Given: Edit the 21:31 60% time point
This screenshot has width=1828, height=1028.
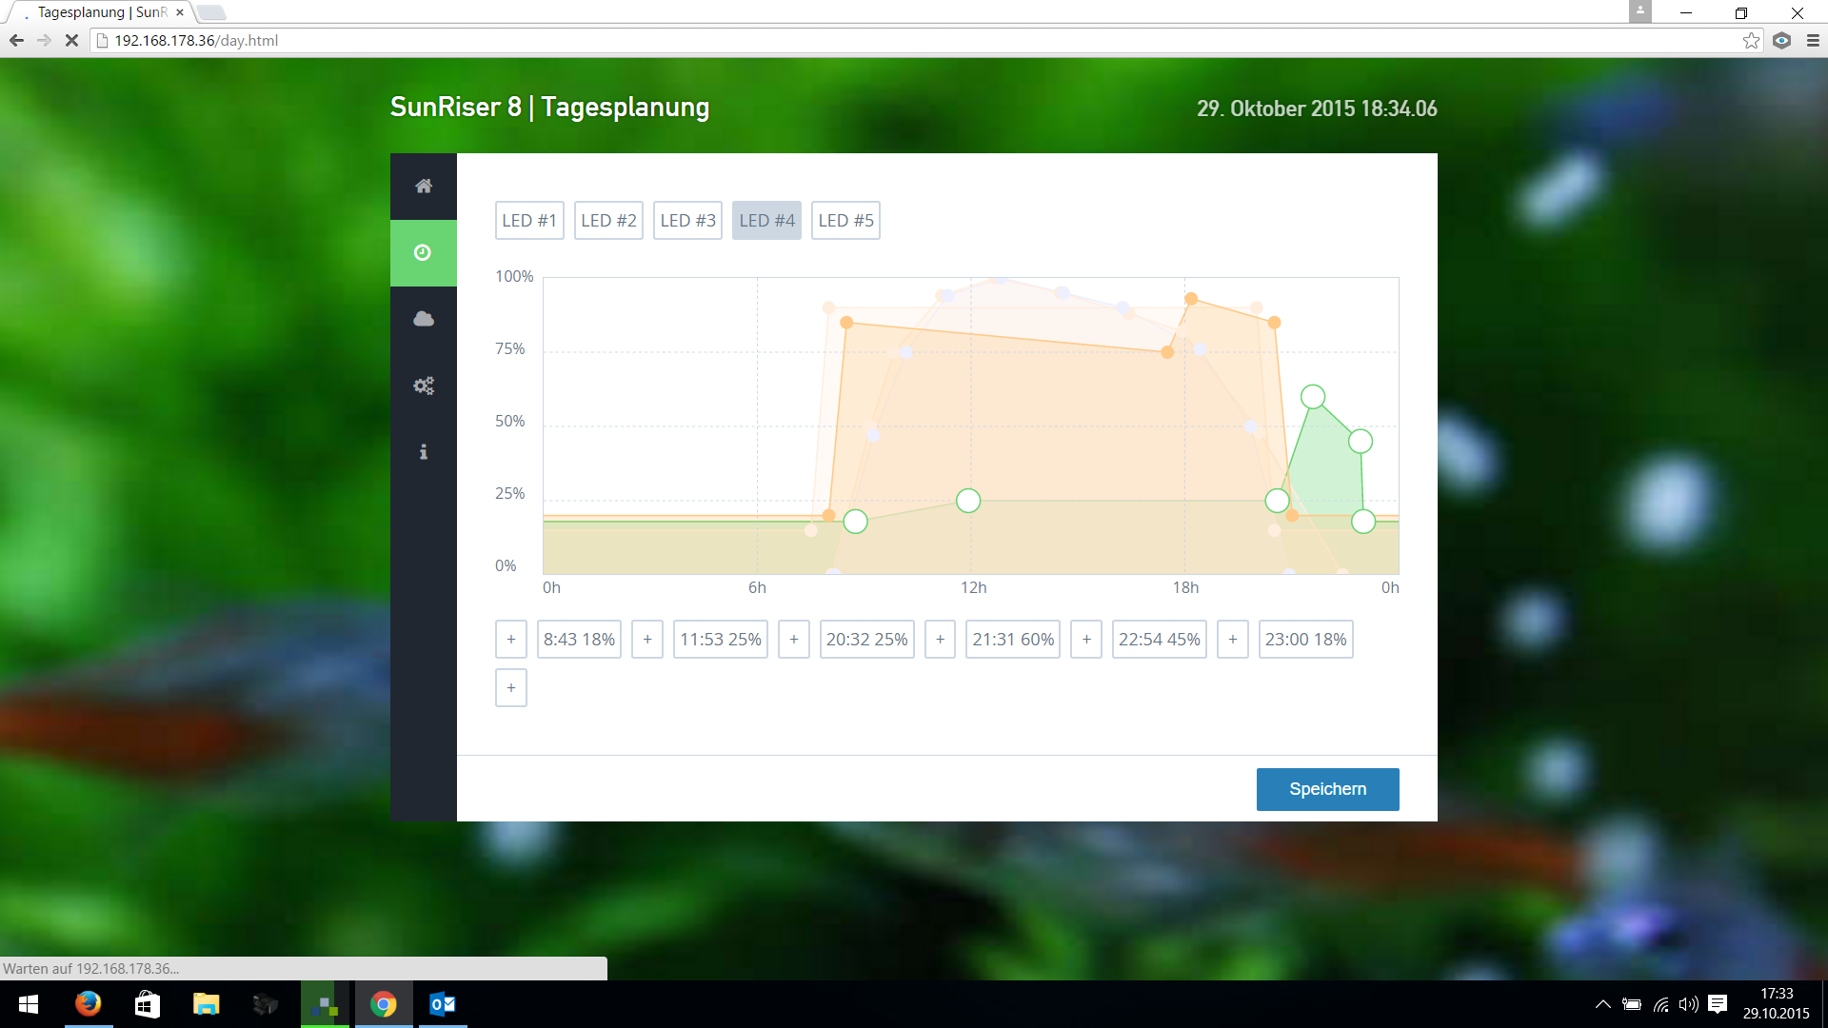Looking at the screenshot, I should [1013, 640].
